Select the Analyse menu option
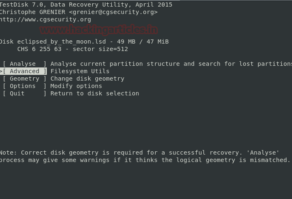This screenshot has width=292, height=199. [x=25, y=64]
